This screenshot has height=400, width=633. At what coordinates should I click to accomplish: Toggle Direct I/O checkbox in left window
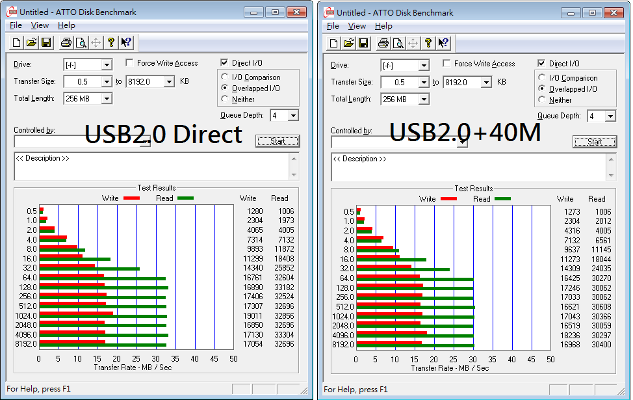[x=224, y=62]
